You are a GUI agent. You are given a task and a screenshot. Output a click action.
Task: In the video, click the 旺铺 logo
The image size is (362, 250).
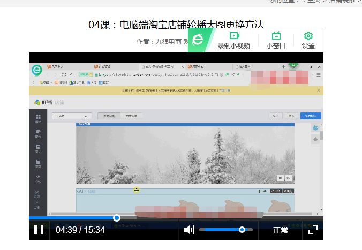43,102
